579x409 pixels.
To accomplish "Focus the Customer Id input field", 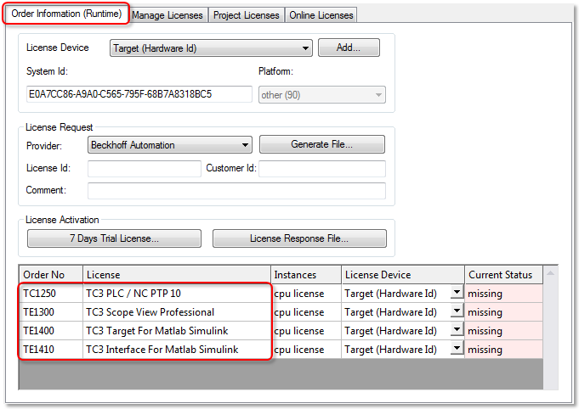I will click(322, 169).
